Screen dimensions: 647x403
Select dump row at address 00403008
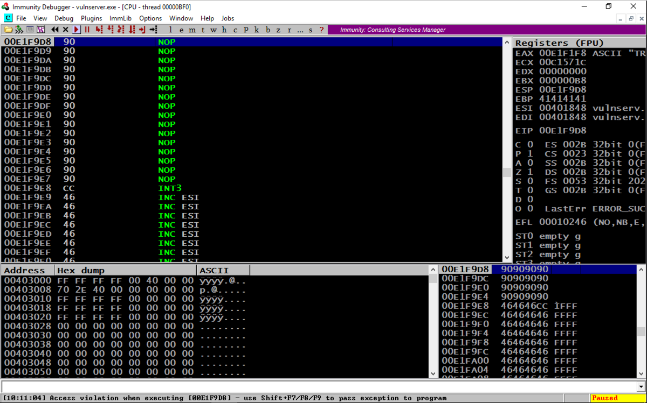pyautogui.click(x=215, y=289)
